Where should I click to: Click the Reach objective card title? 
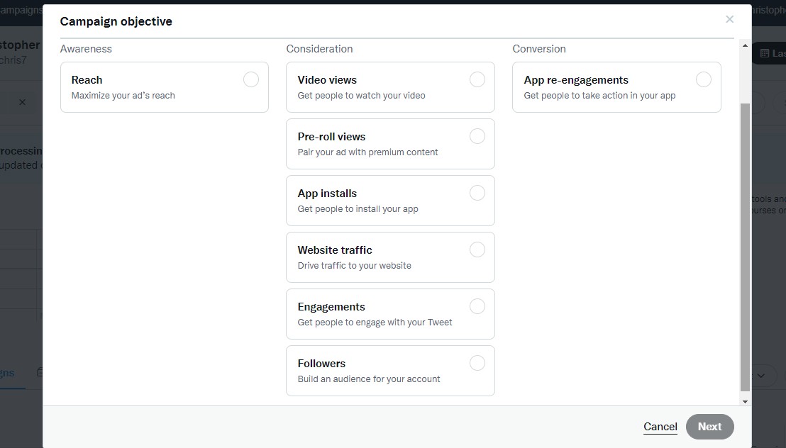[x=87, y=80]
